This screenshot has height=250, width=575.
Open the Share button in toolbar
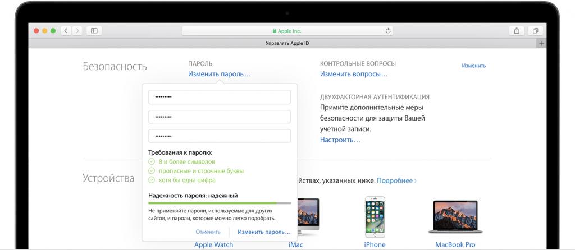[x=517, y=31]
